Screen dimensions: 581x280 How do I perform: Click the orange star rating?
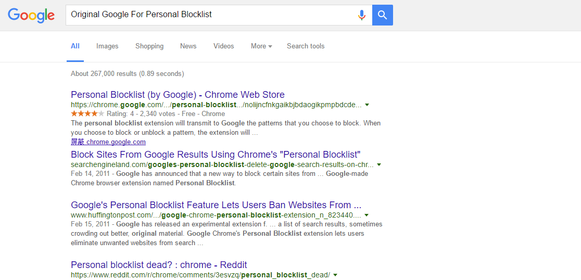point(88,113)
